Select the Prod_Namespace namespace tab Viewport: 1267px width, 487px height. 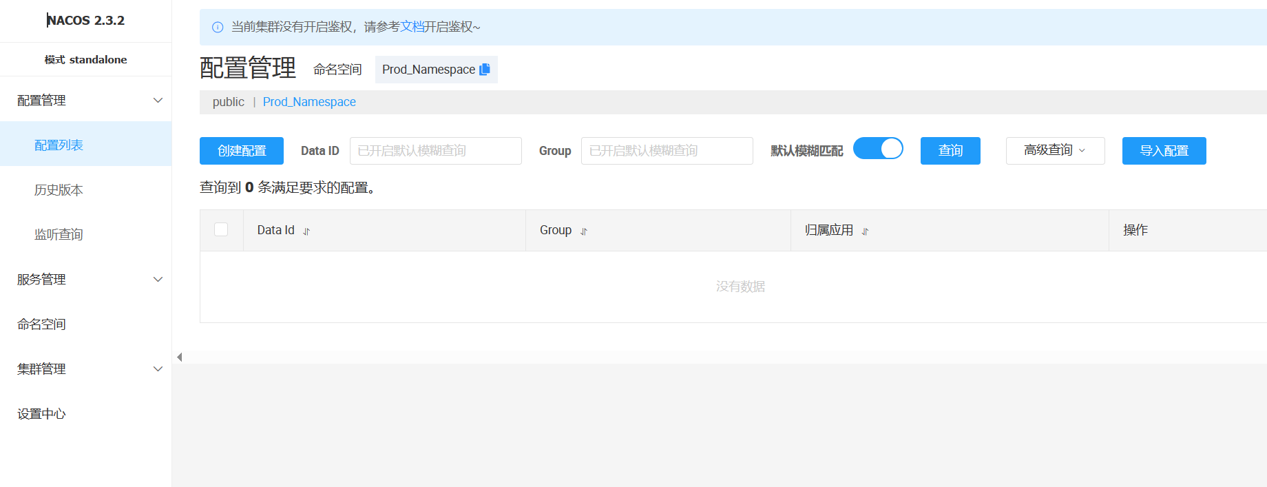click(x=309, y=102)
